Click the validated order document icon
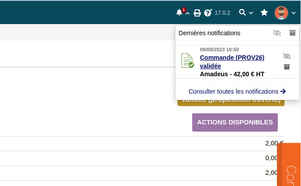This screenshot has width=301, height=186. click(187, 61)
